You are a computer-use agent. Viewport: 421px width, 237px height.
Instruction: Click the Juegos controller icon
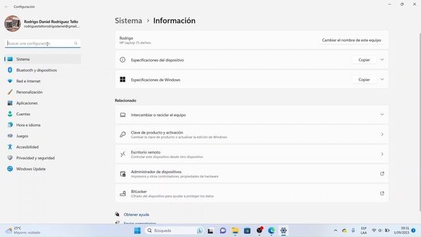pyautogui.click(x=10, y=136)
